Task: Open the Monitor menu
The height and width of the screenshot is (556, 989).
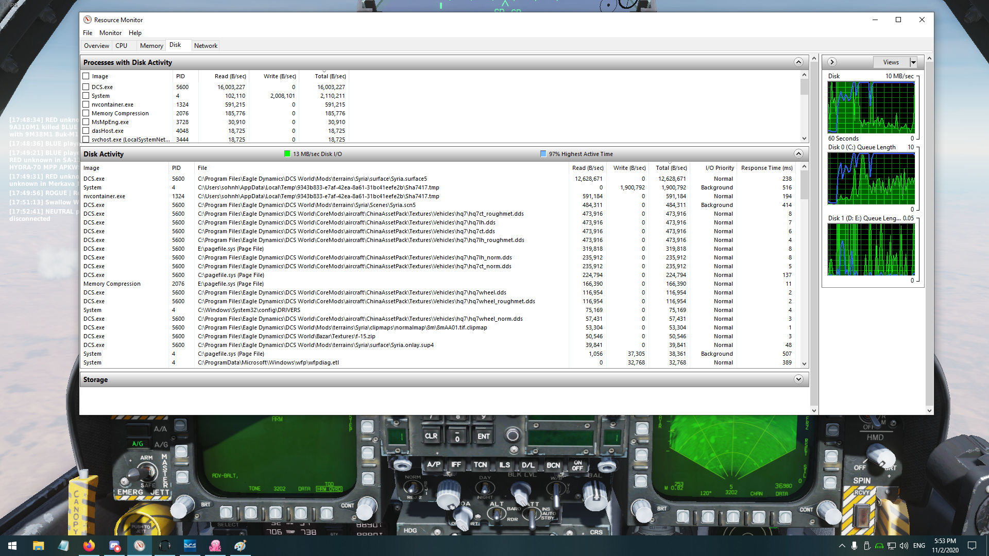Action: pos(110,33)
